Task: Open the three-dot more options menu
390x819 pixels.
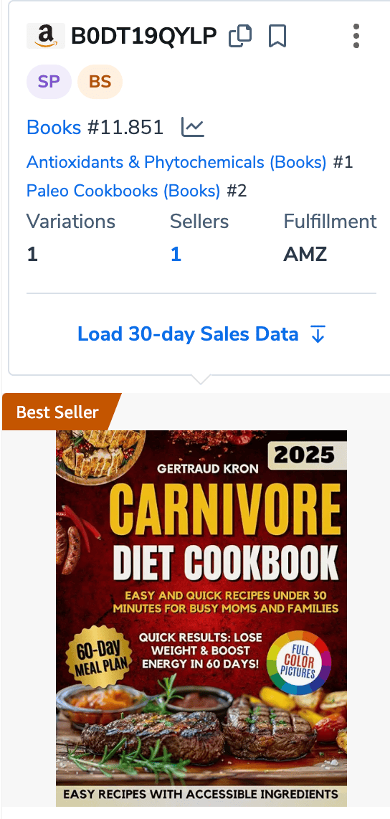Action: click(x=356, y=36)
